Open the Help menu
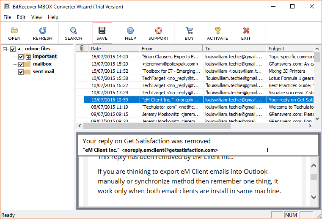Screen dimensions: 322x219 (x=53, y=17)
